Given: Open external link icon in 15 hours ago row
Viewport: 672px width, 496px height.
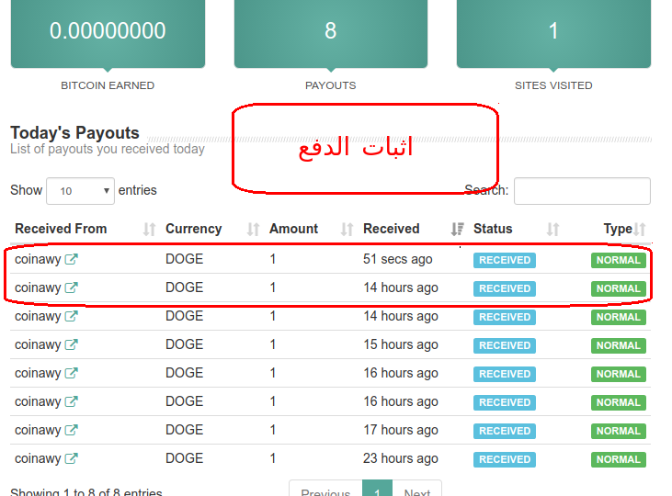Looking at the screenshot, I should (x=71, y=344).
